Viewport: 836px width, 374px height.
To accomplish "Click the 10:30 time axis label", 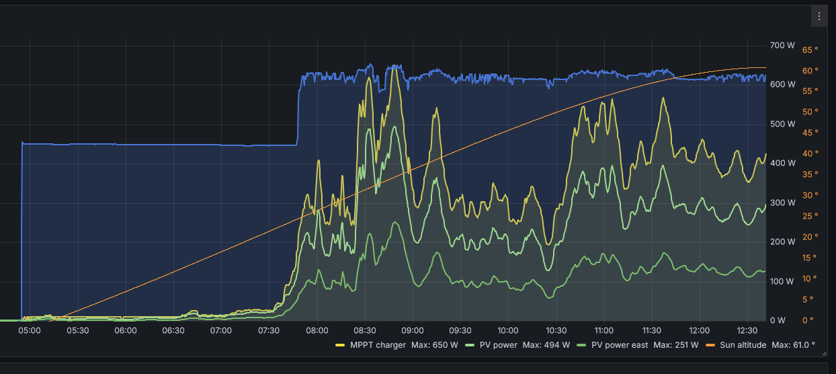I will coord(556,330).
